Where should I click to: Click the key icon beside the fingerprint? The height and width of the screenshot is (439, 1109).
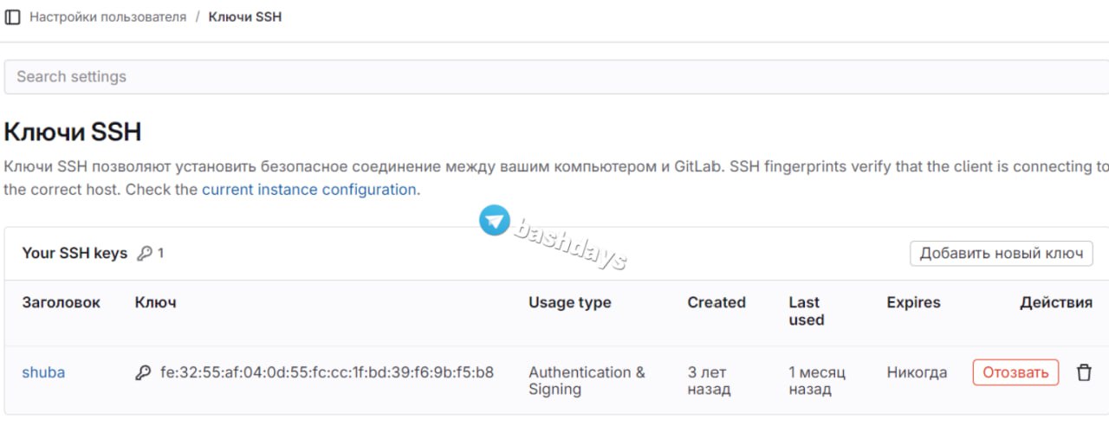click(x=144, y=372)
